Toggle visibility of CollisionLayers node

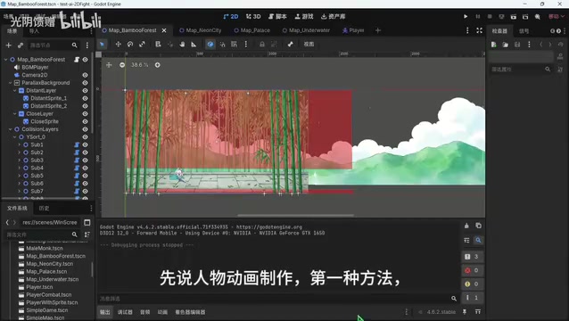pos(85,129)
